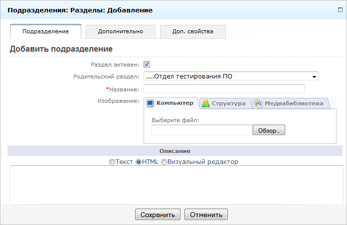Click inside the description text area
The height and width of the screenshot is (225, 347).
pos(176,184)
